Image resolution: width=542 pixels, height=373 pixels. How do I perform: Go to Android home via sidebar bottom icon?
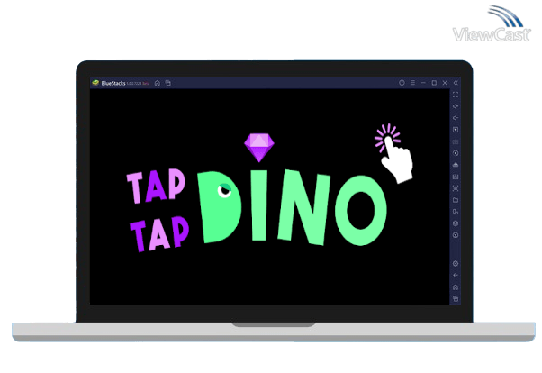[456, 287]
